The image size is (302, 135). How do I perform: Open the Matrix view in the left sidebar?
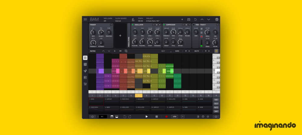tap(85, 58)
